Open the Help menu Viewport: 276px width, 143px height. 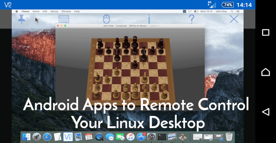tap(77, 11)
